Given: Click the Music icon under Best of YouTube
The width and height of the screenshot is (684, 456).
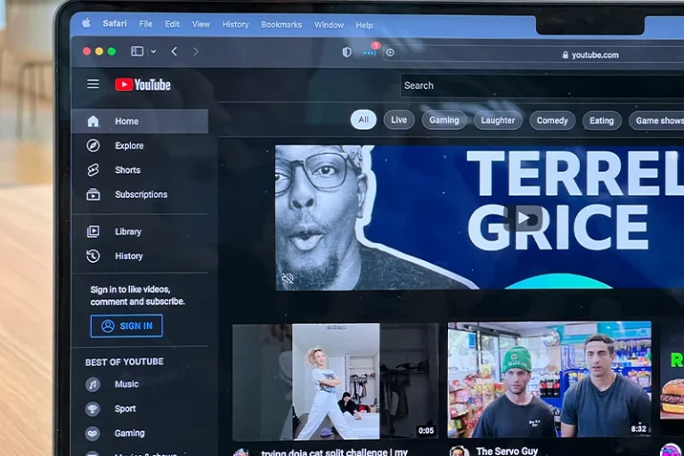Looking at the screenshot, I should click(93, 384).
